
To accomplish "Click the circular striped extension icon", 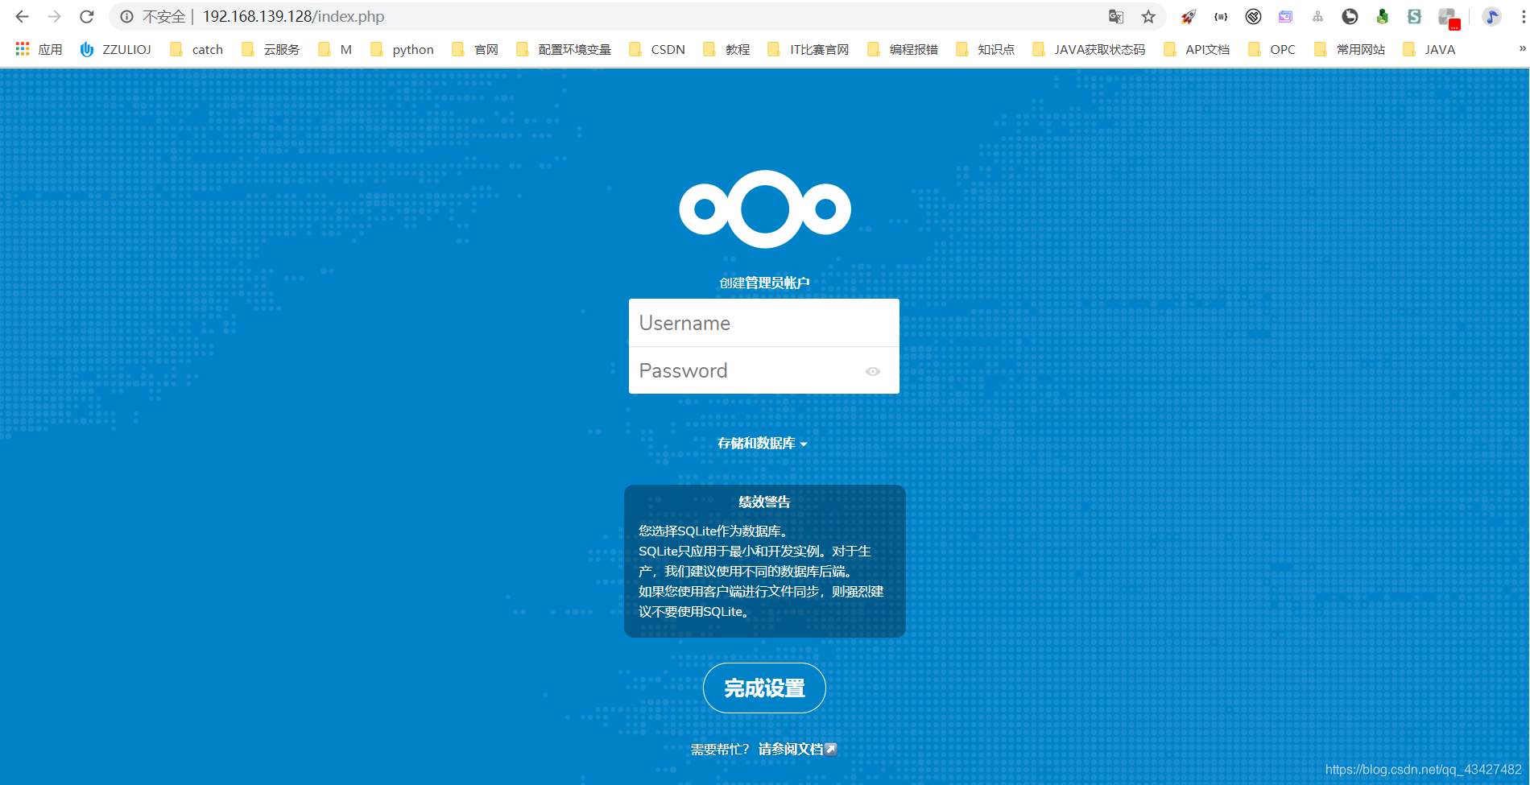I will click(x=1253, y=16).
